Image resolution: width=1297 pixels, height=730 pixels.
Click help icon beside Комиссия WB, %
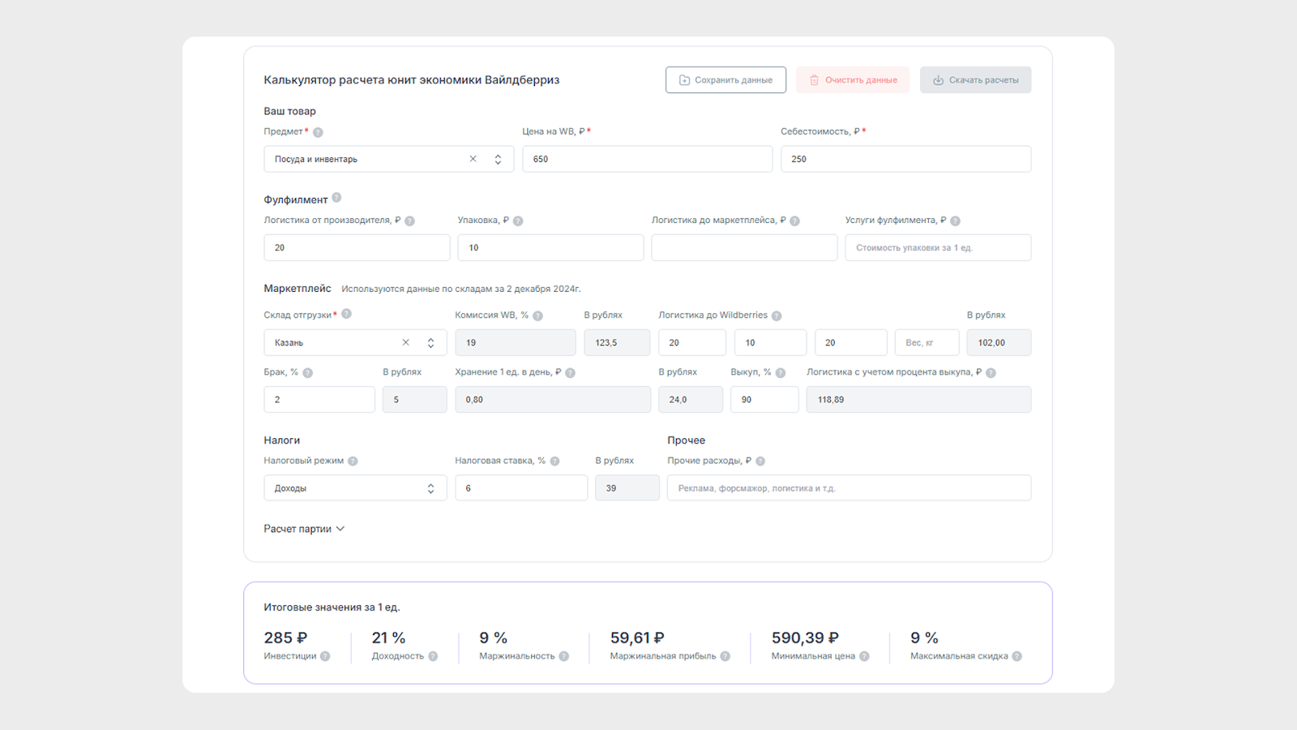tap(537, 316)
